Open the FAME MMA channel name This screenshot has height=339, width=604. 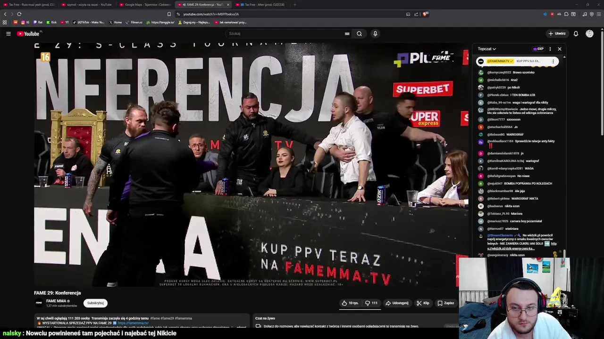click(x=56, y=301)
